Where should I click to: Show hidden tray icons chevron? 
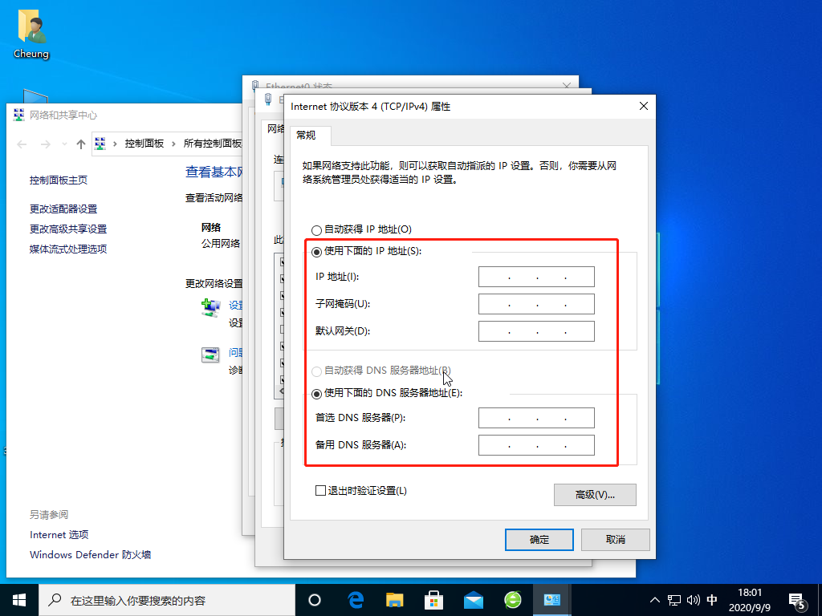(655, 600)
